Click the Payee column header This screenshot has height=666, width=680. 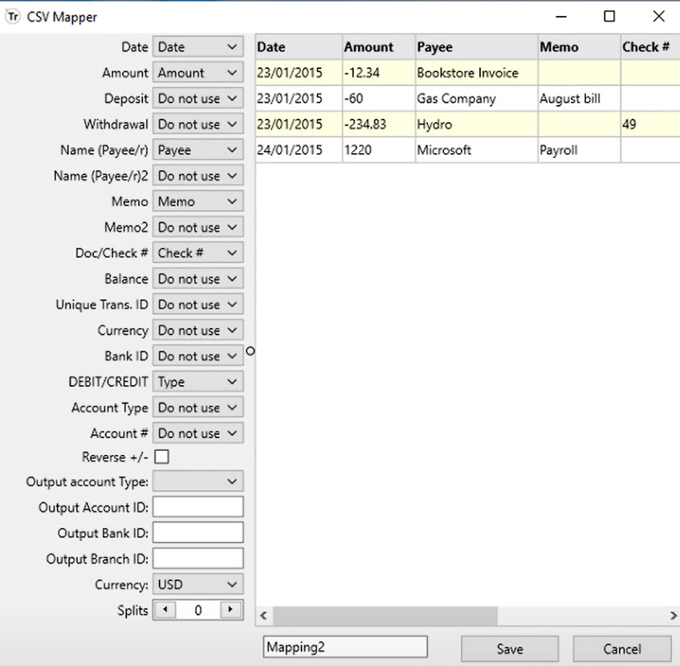[x=477, y=47]
